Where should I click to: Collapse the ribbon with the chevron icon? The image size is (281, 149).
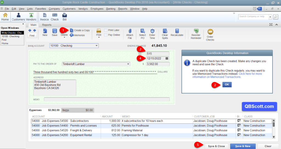(277, 25)
